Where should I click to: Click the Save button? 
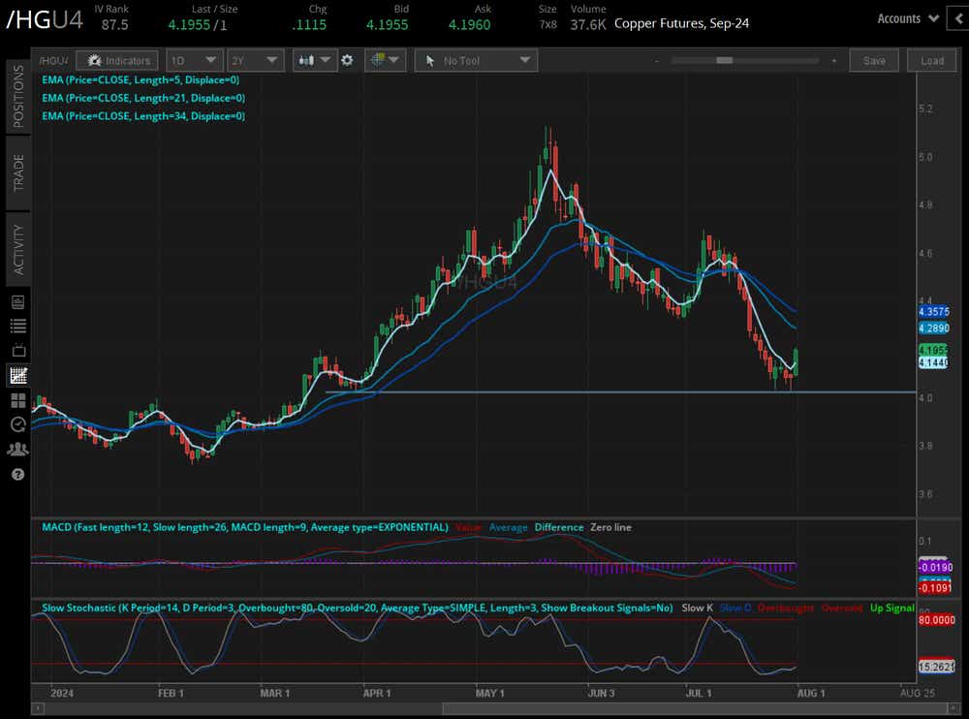873,60
